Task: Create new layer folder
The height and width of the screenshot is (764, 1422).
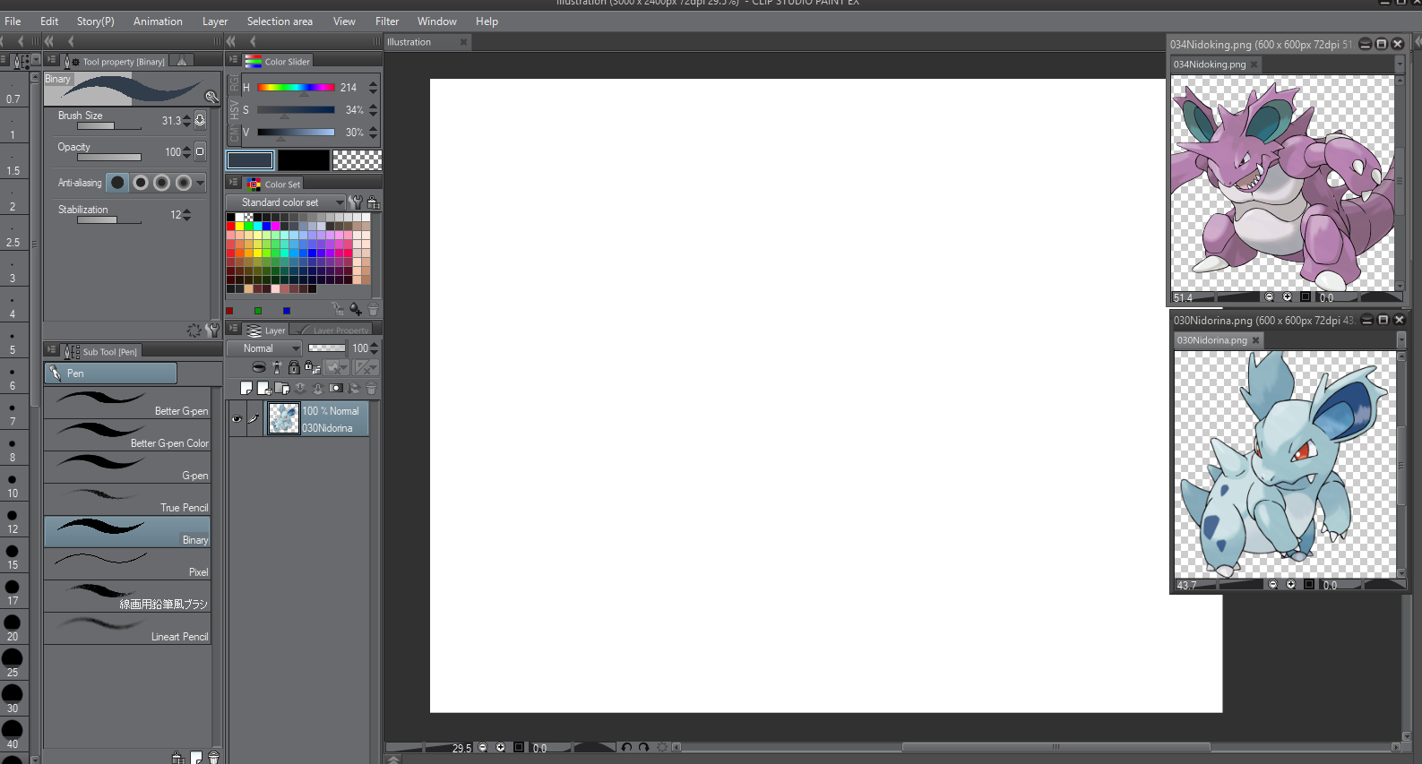Action: pos(282,388)
